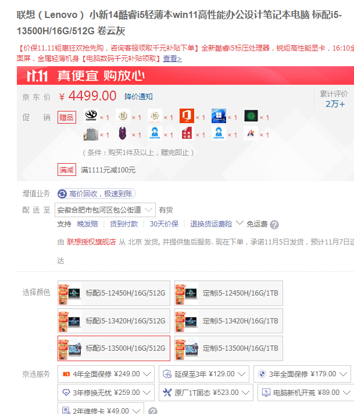Screen dimensions: 354x414
Task: Click the help question mark beside 免运费
Action: point(274,225)
